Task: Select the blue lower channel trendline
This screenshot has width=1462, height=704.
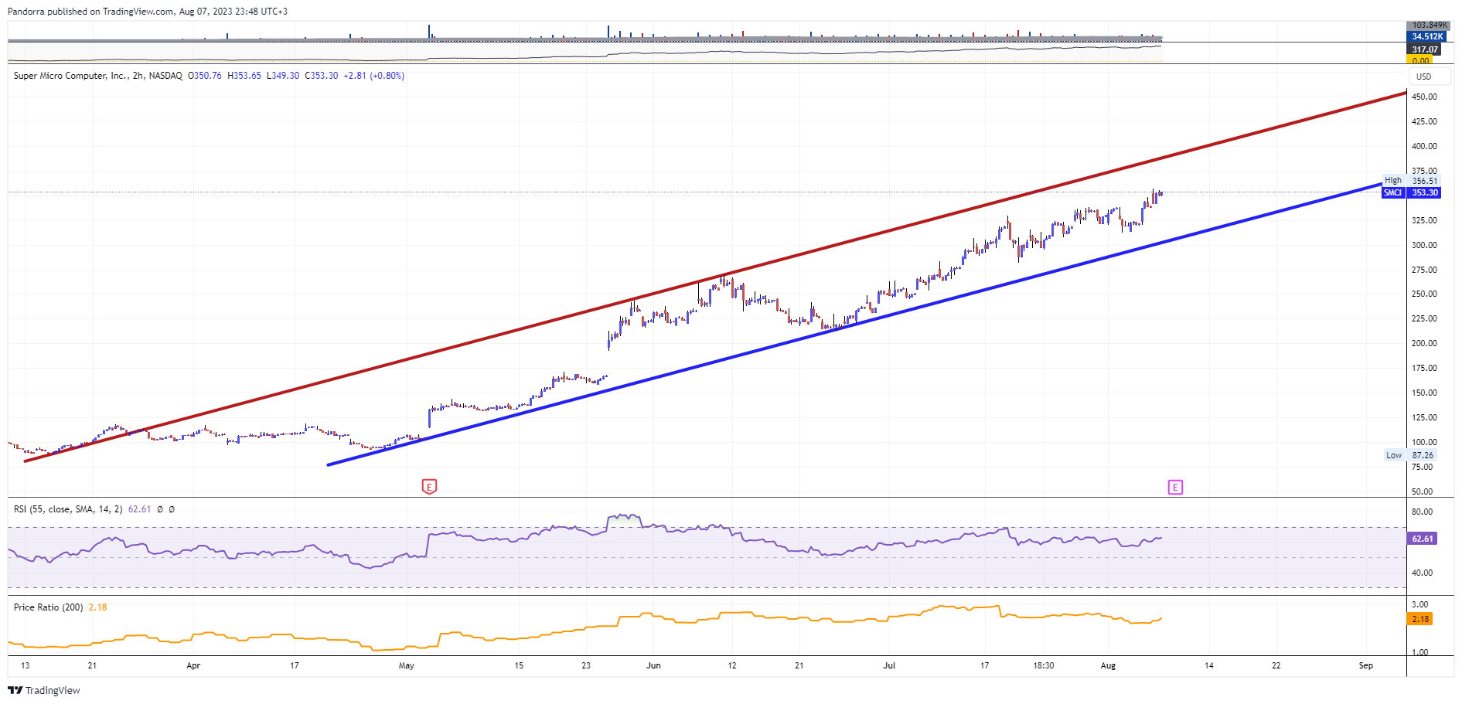Action: [854, 325]
